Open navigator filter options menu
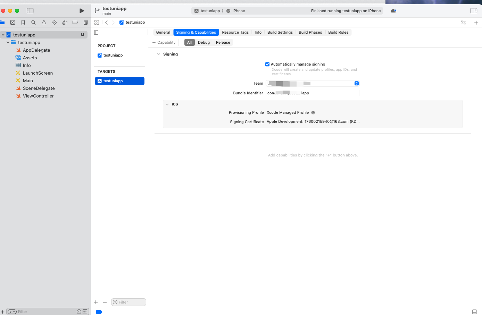Viewport: 482px width, 315px height. click(x=12, y=312)
